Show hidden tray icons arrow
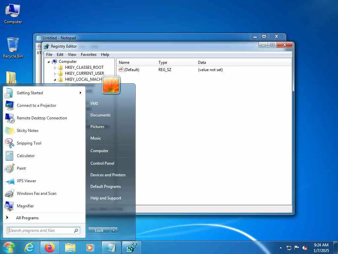The image size is (338, 254). [x=281, y=248]
